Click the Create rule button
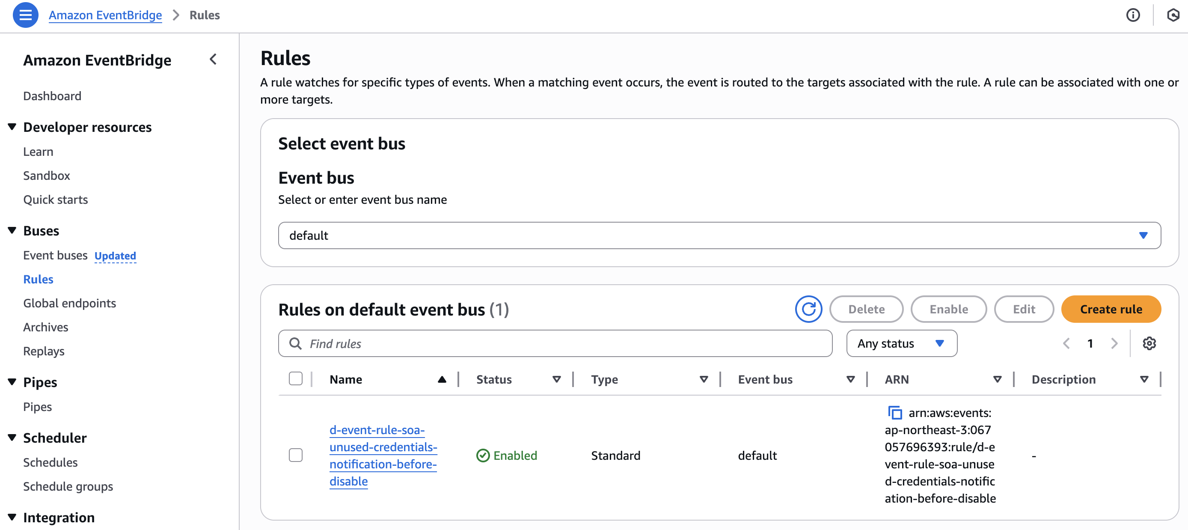1188x530 pixels. 1111,309
